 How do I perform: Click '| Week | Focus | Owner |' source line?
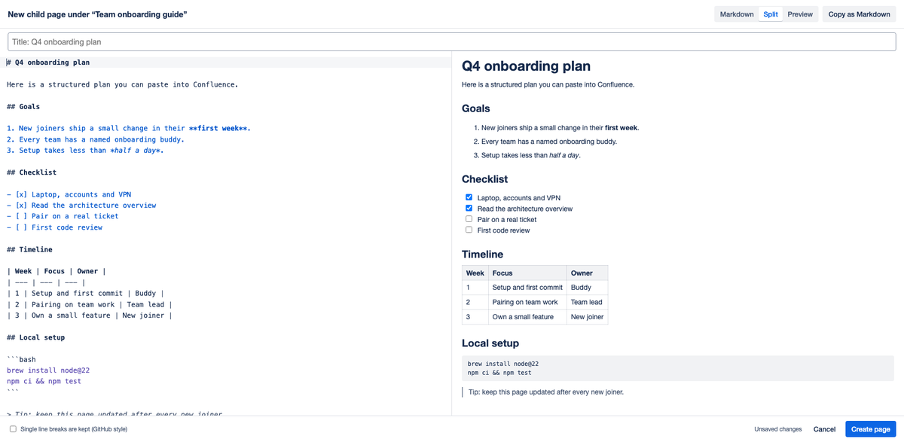[56, 271]
